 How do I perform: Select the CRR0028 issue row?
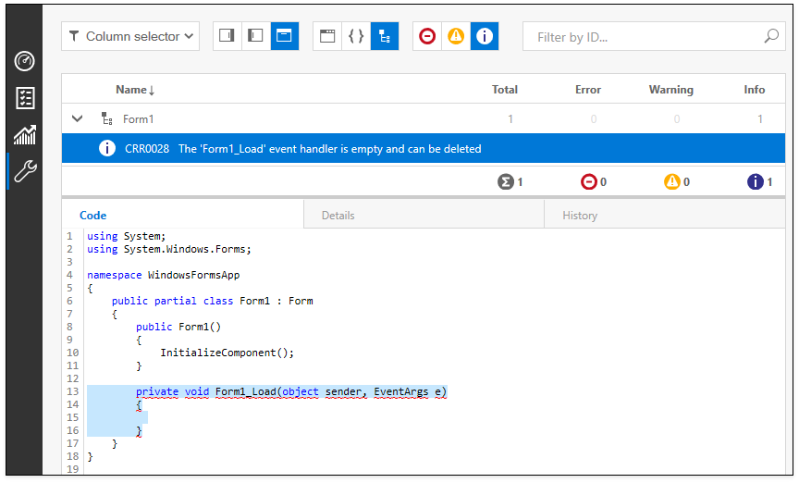pos(423,148)
